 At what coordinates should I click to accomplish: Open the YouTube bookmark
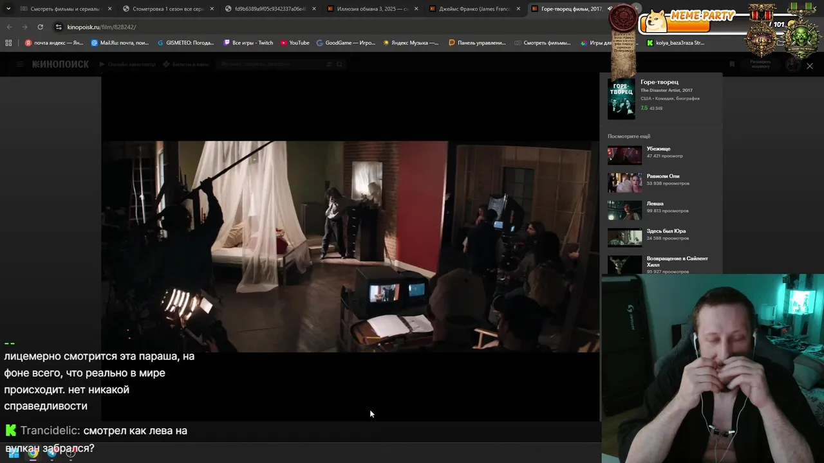[295, 43]
